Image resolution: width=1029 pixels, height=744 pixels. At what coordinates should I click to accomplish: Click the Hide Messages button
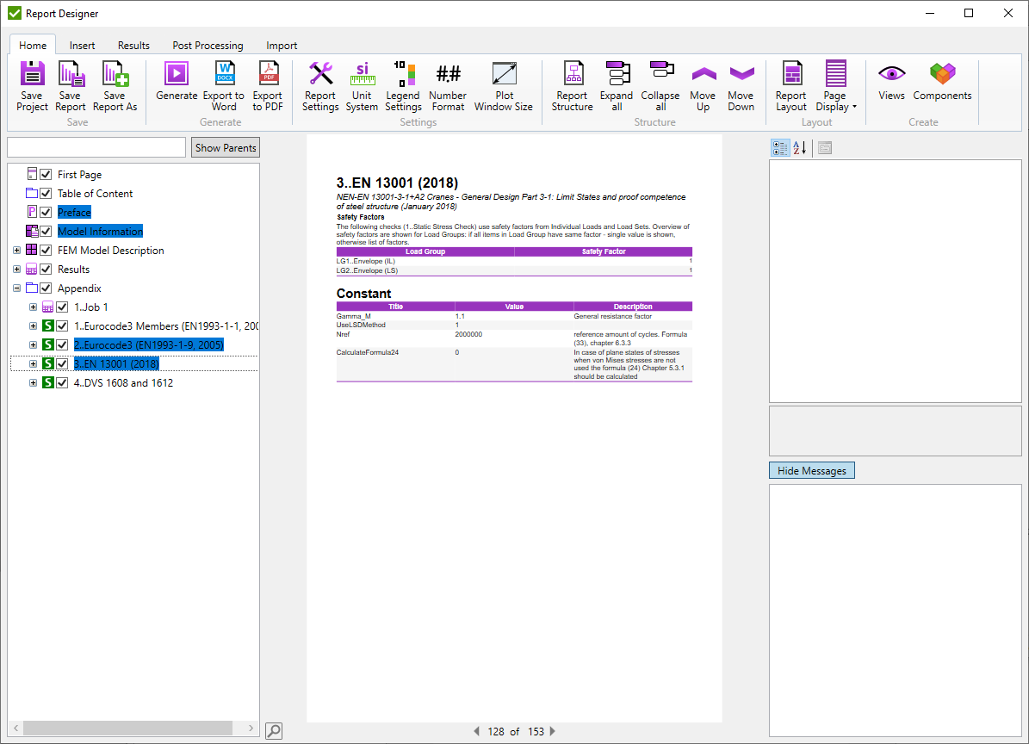coord(812,470)
